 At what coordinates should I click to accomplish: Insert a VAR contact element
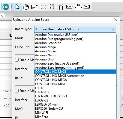[x=61, y=7]
